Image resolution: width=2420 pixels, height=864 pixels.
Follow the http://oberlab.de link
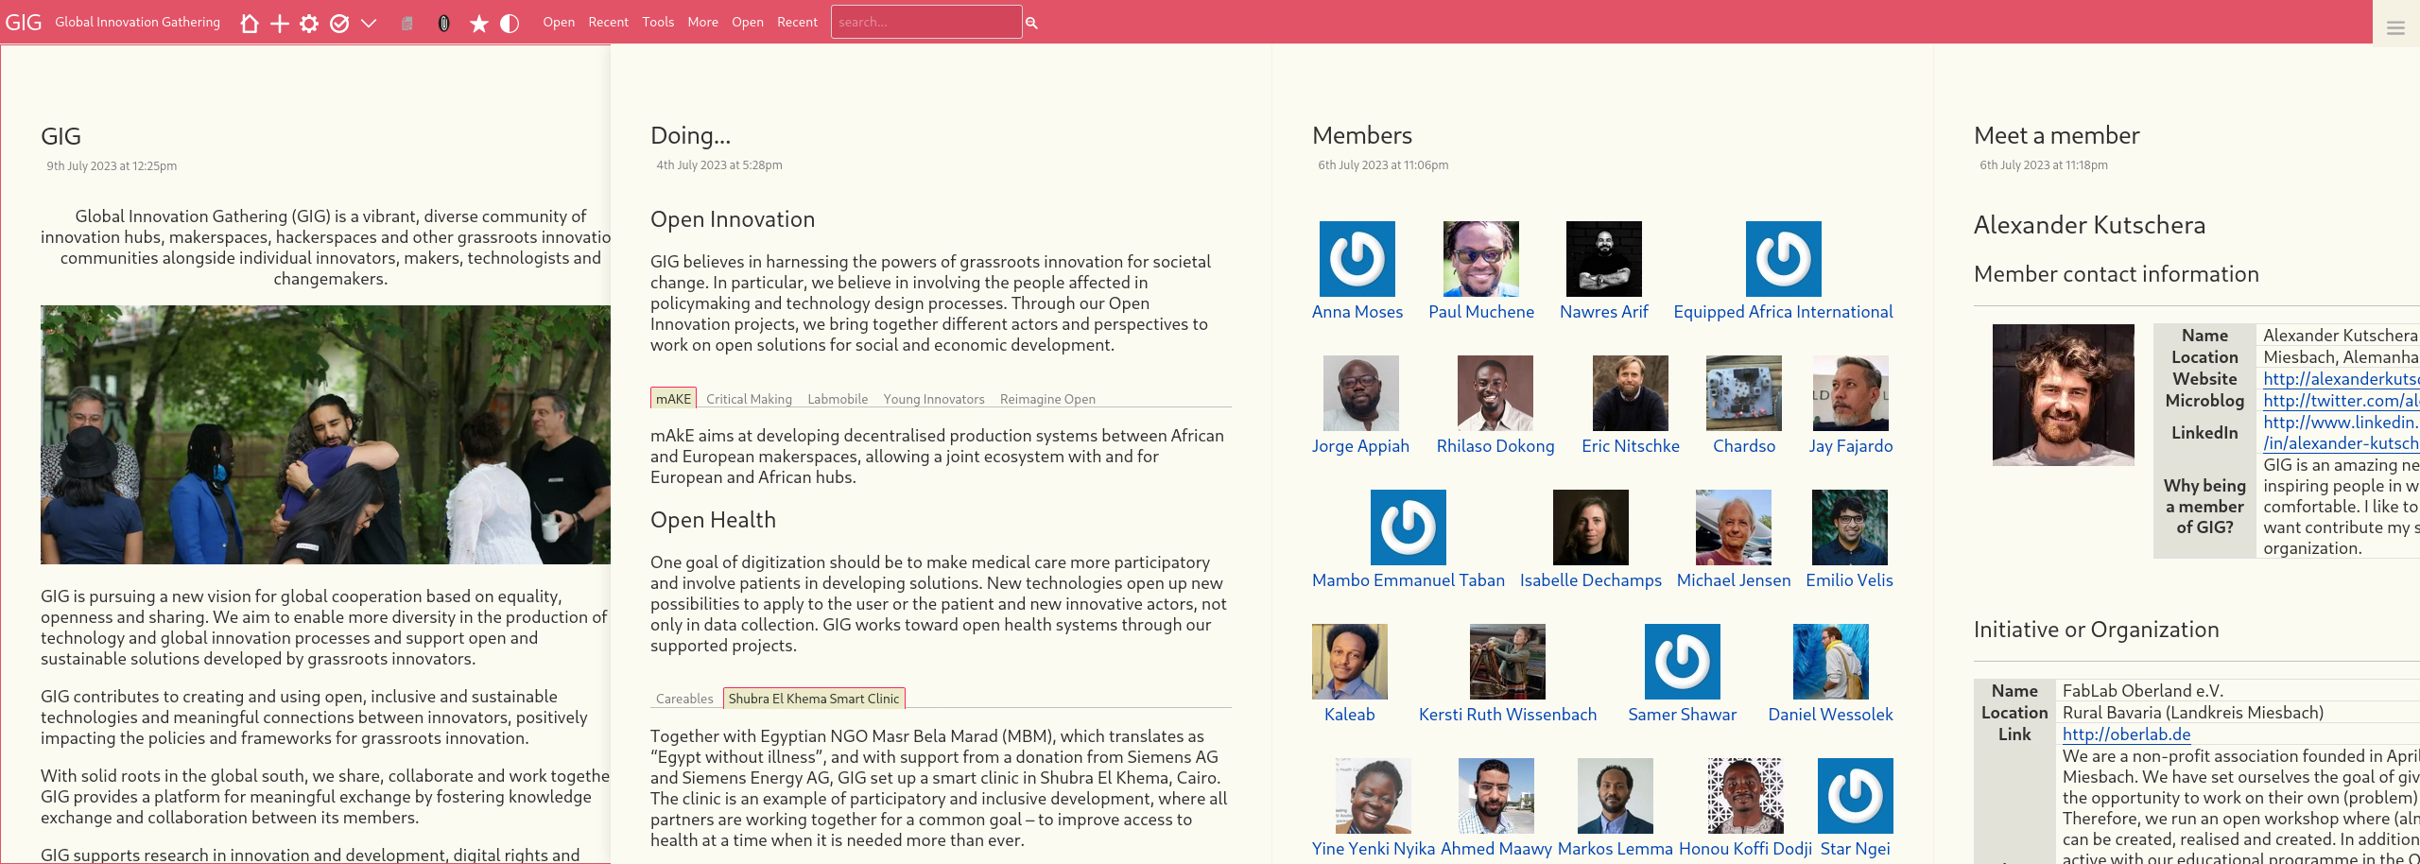coord(2126,734)
